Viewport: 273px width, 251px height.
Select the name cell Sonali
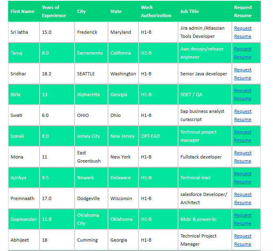click(x=24, y=136)
